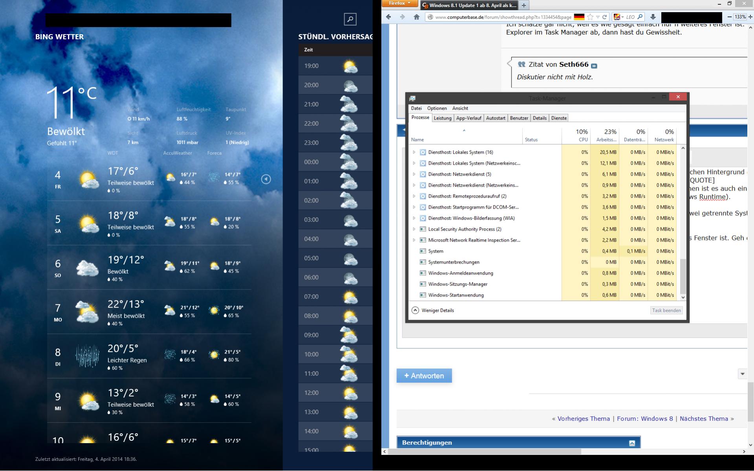Expand Diensthost: Startprogramm für DCOM-Ser...
Viewport: 754px width, 471px height.
tap(414, 207)
